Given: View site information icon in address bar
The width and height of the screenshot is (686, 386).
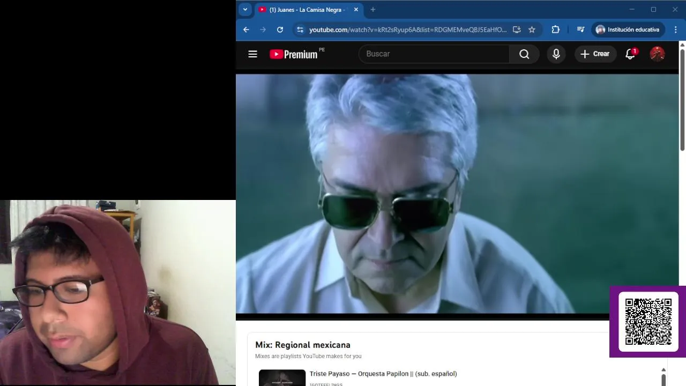Looking at the screenshot, I should point(300,29).
